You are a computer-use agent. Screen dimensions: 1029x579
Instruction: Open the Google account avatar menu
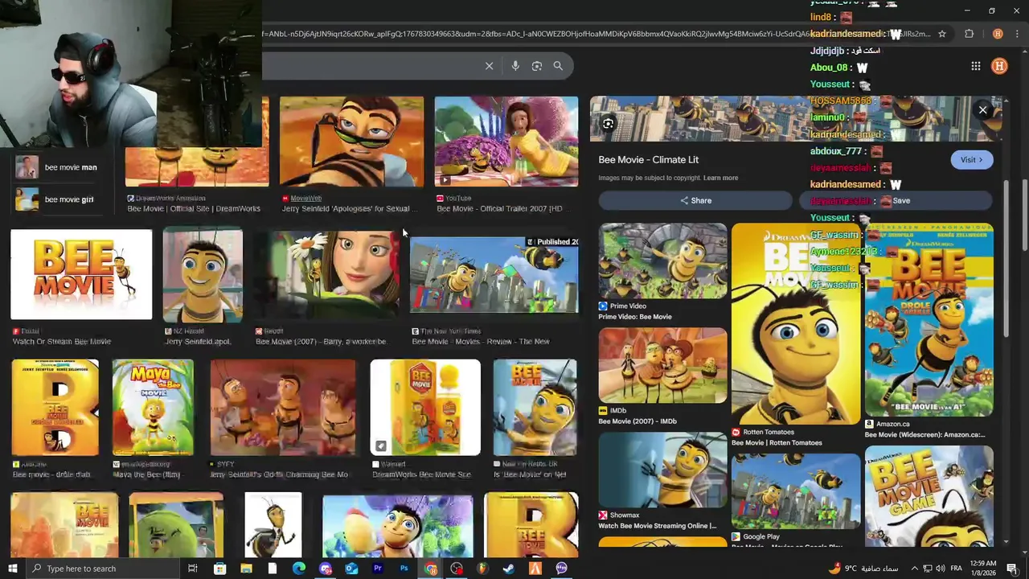[999, 66]
